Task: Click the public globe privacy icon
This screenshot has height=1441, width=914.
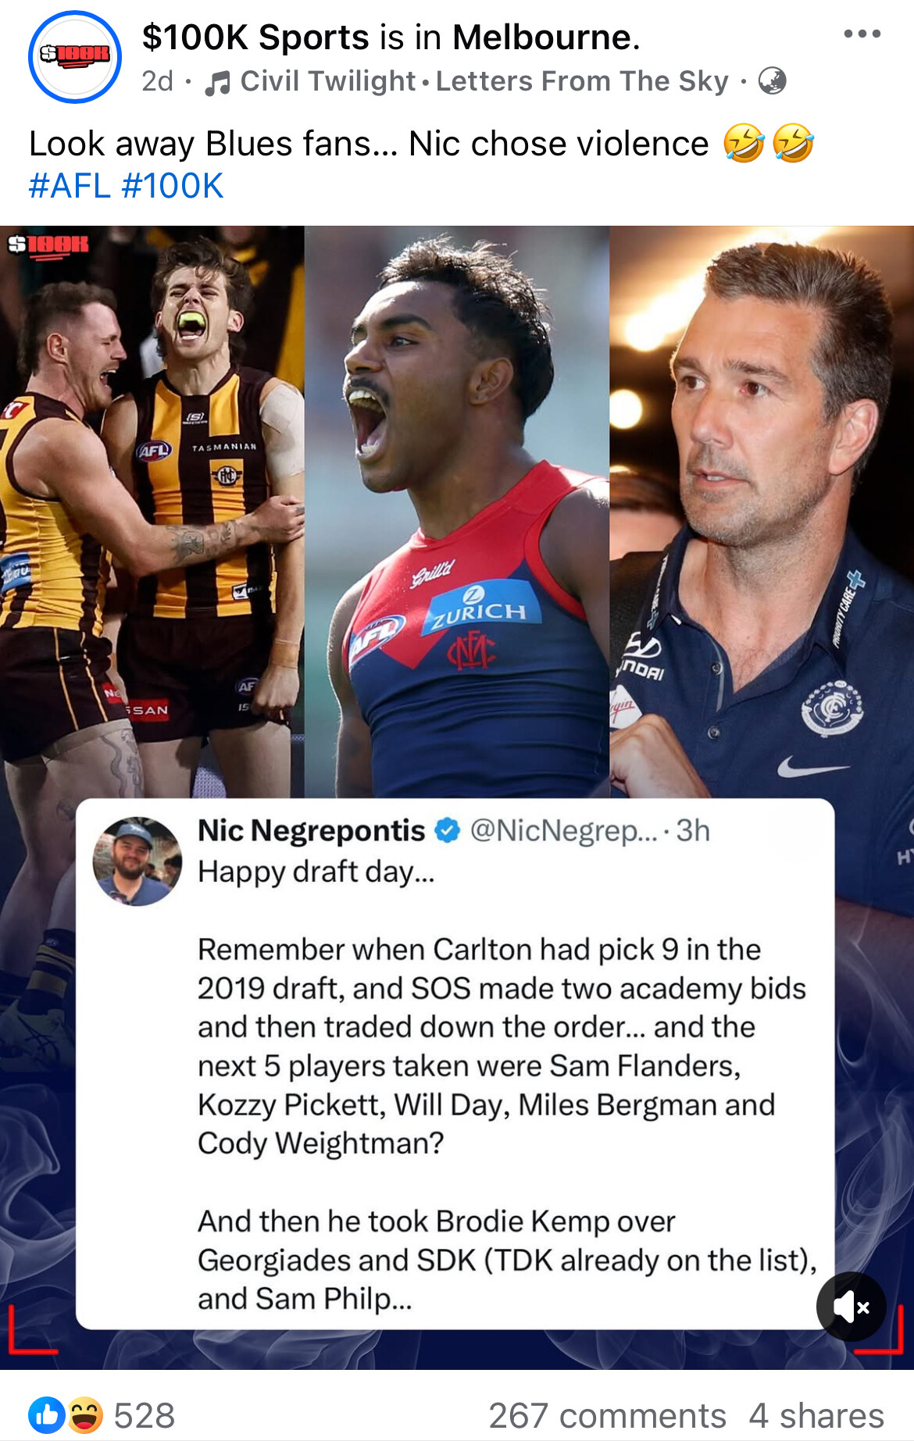Action: pyautogui.click(x=772, y=80)
